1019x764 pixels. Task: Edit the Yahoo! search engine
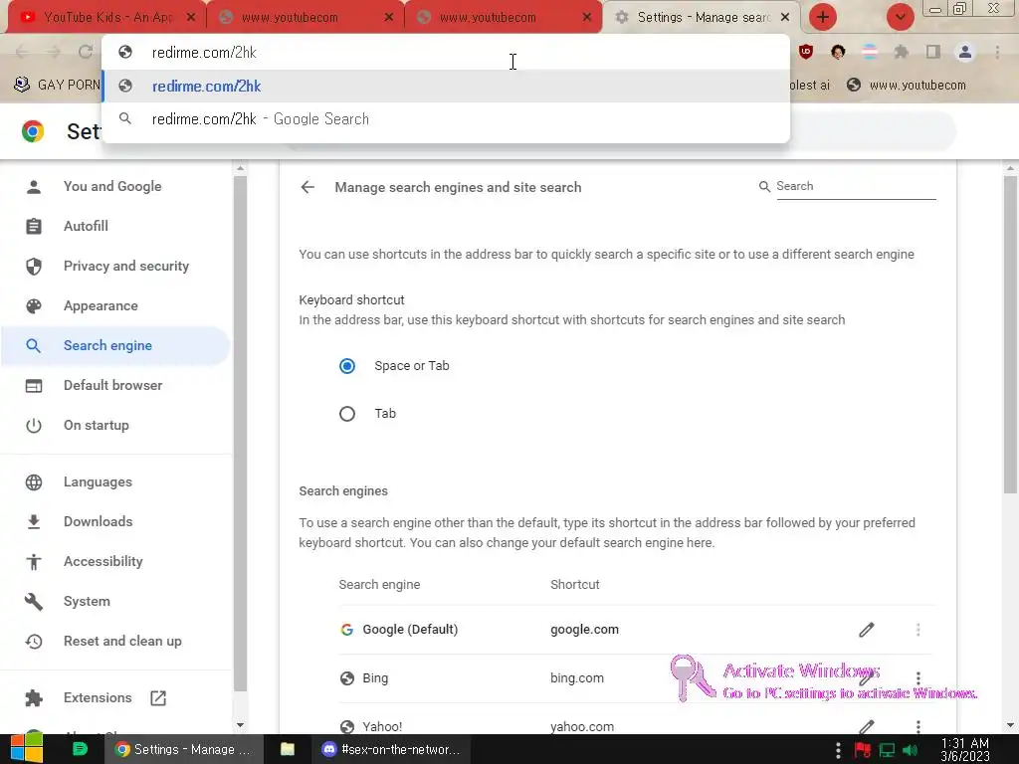867,726
